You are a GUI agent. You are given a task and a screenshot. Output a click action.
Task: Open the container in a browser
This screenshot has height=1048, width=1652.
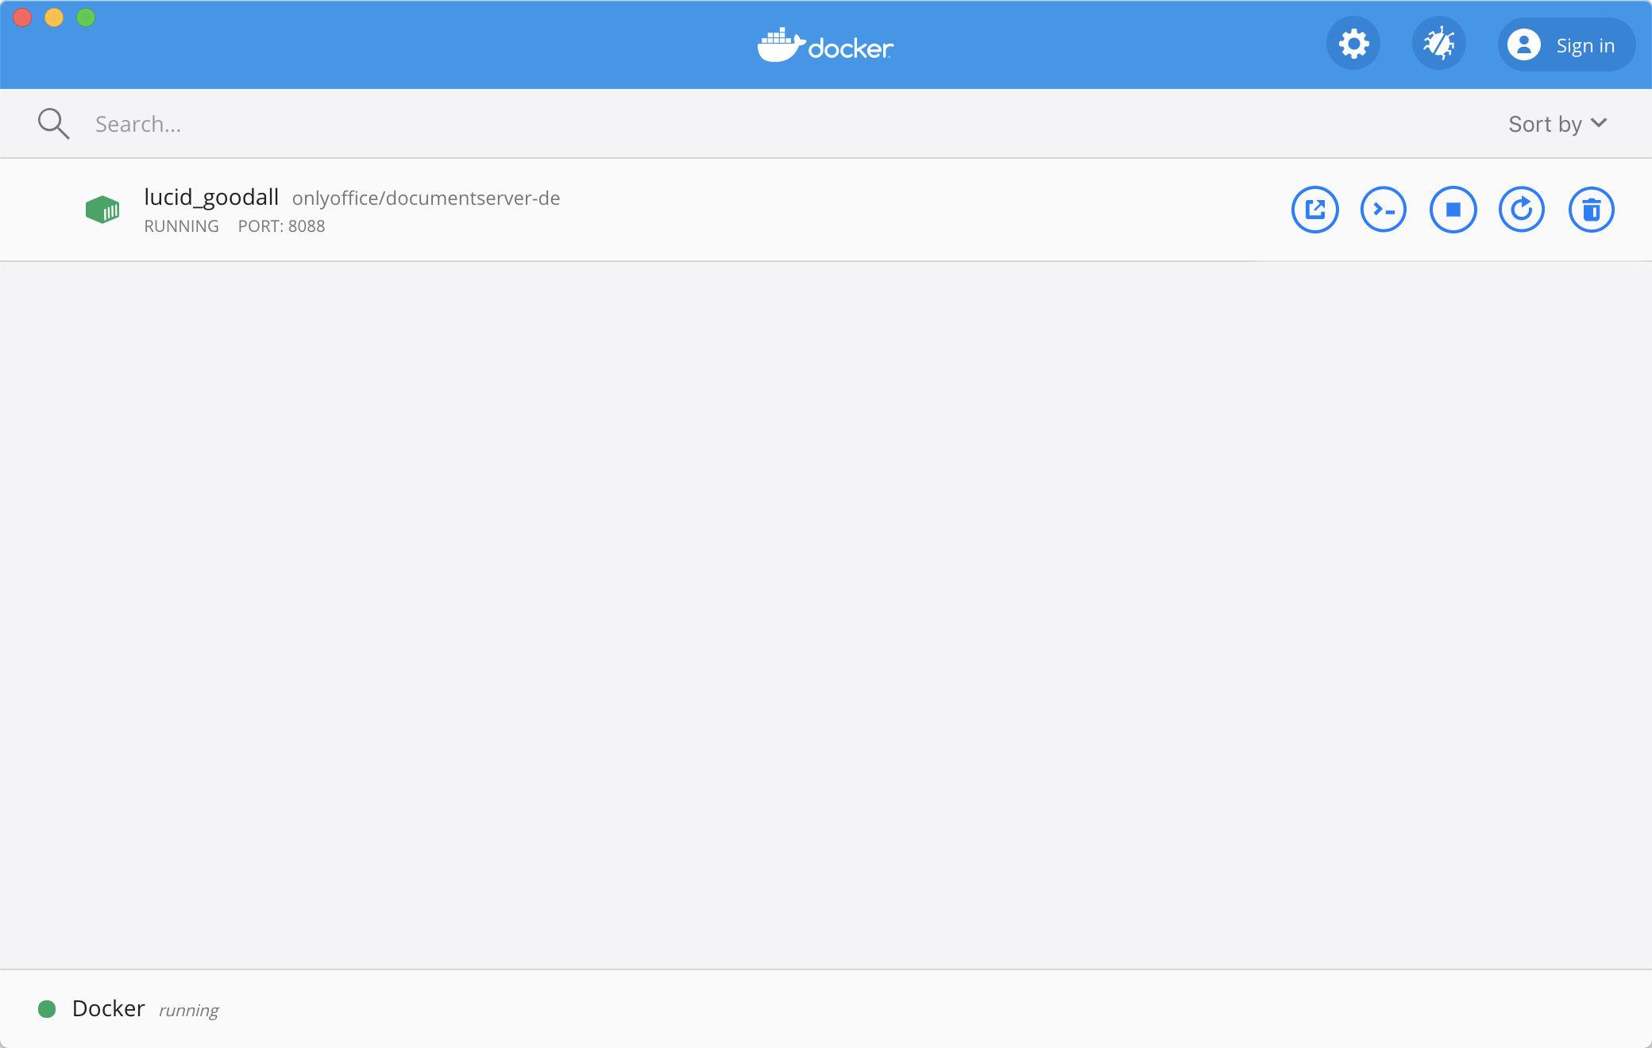1315,210
